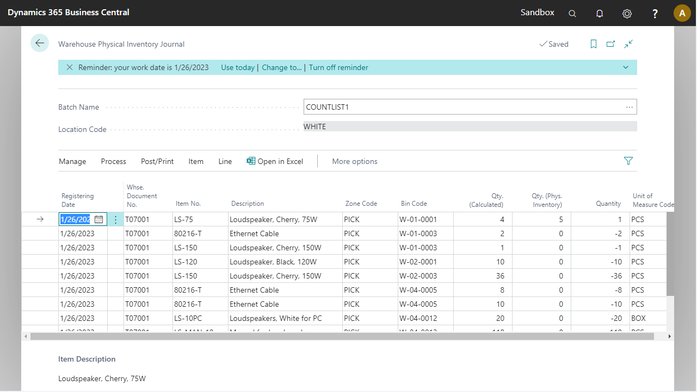Click bin code W-02-0003
The height and width of the screenshot is (392, 697).
[425, 276]
